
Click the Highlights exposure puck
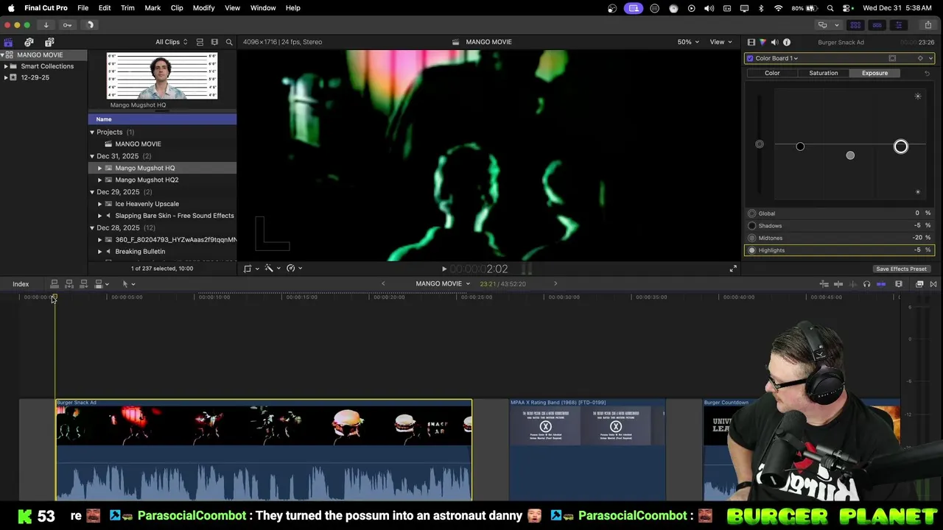coord(900,146)
